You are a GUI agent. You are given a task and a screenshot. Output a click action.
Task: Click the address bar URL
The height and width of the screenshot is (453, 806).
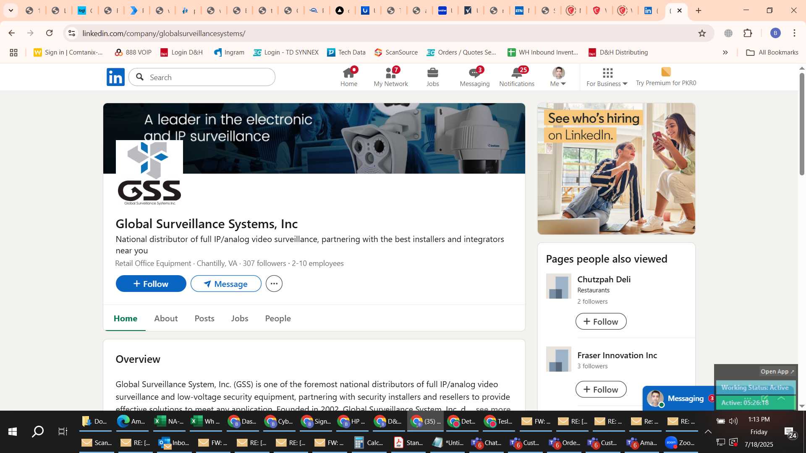pyautogui.click(x=164, y=33)
